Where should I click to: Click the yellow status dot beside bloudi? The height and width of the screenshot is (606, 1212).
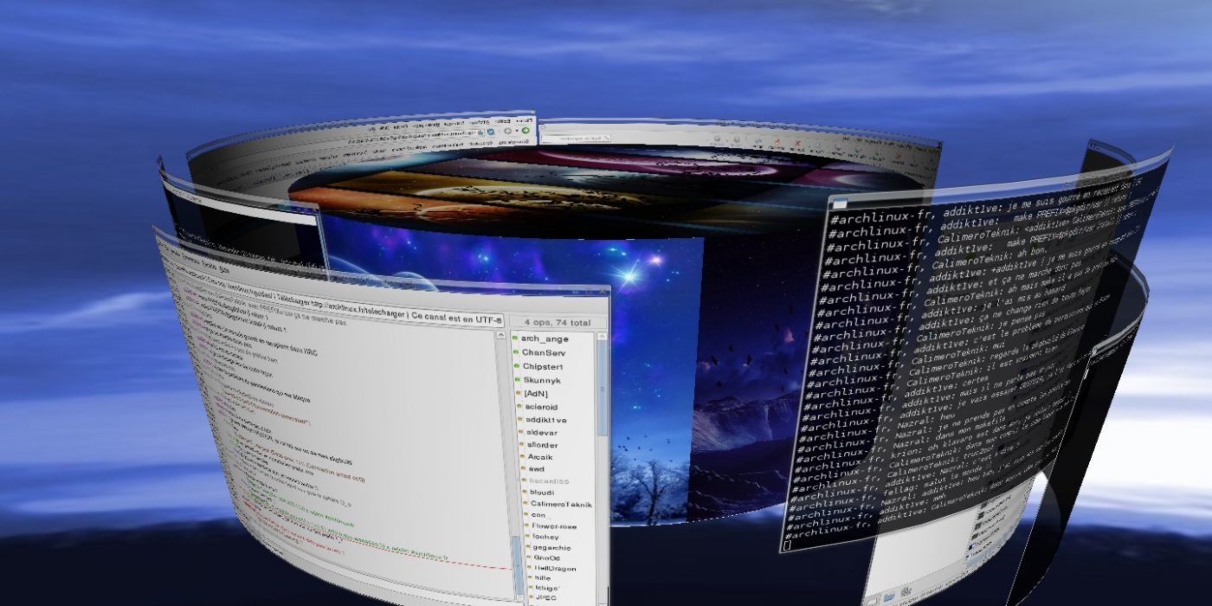[x=522, y=491]
